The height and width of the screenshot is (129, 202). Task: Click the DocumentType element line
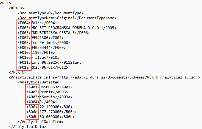[50, 13]
